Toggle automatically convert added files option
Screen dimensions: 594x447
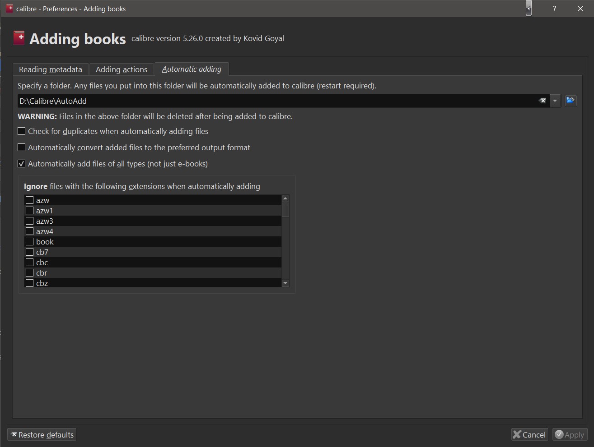tap(22, 147)
